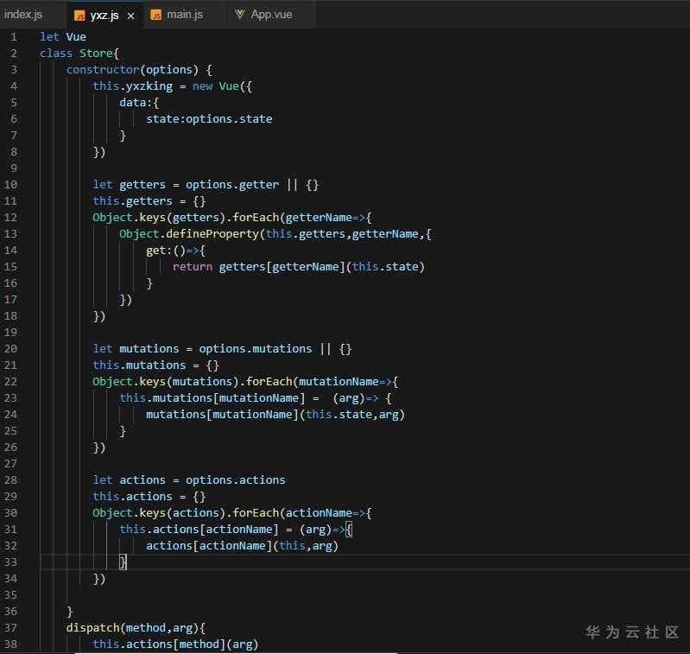This screenshot has width=690, height=654.
Task: Click the JS file icon on yxz.js tab
Action: click(79, 16)
